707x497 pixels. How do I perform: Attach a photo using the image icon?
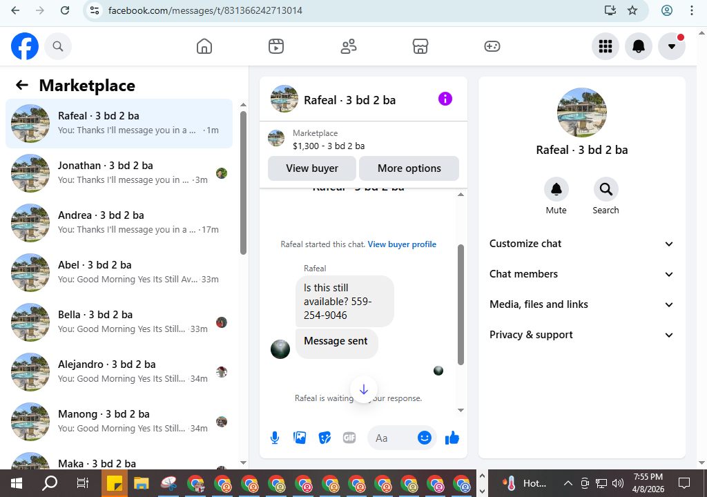[x=300, y=438]
